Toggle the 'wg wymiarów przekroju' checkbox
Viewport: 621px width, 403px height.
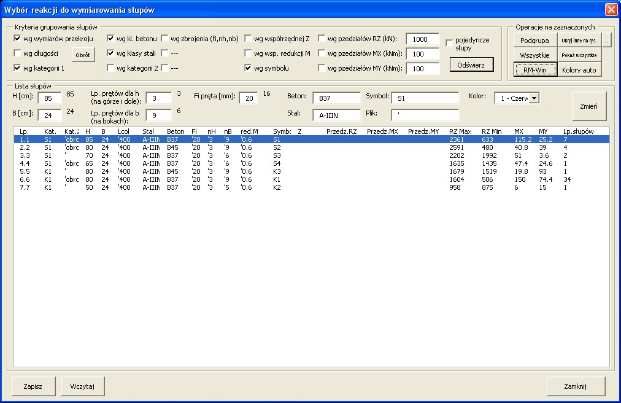point(18,39)
